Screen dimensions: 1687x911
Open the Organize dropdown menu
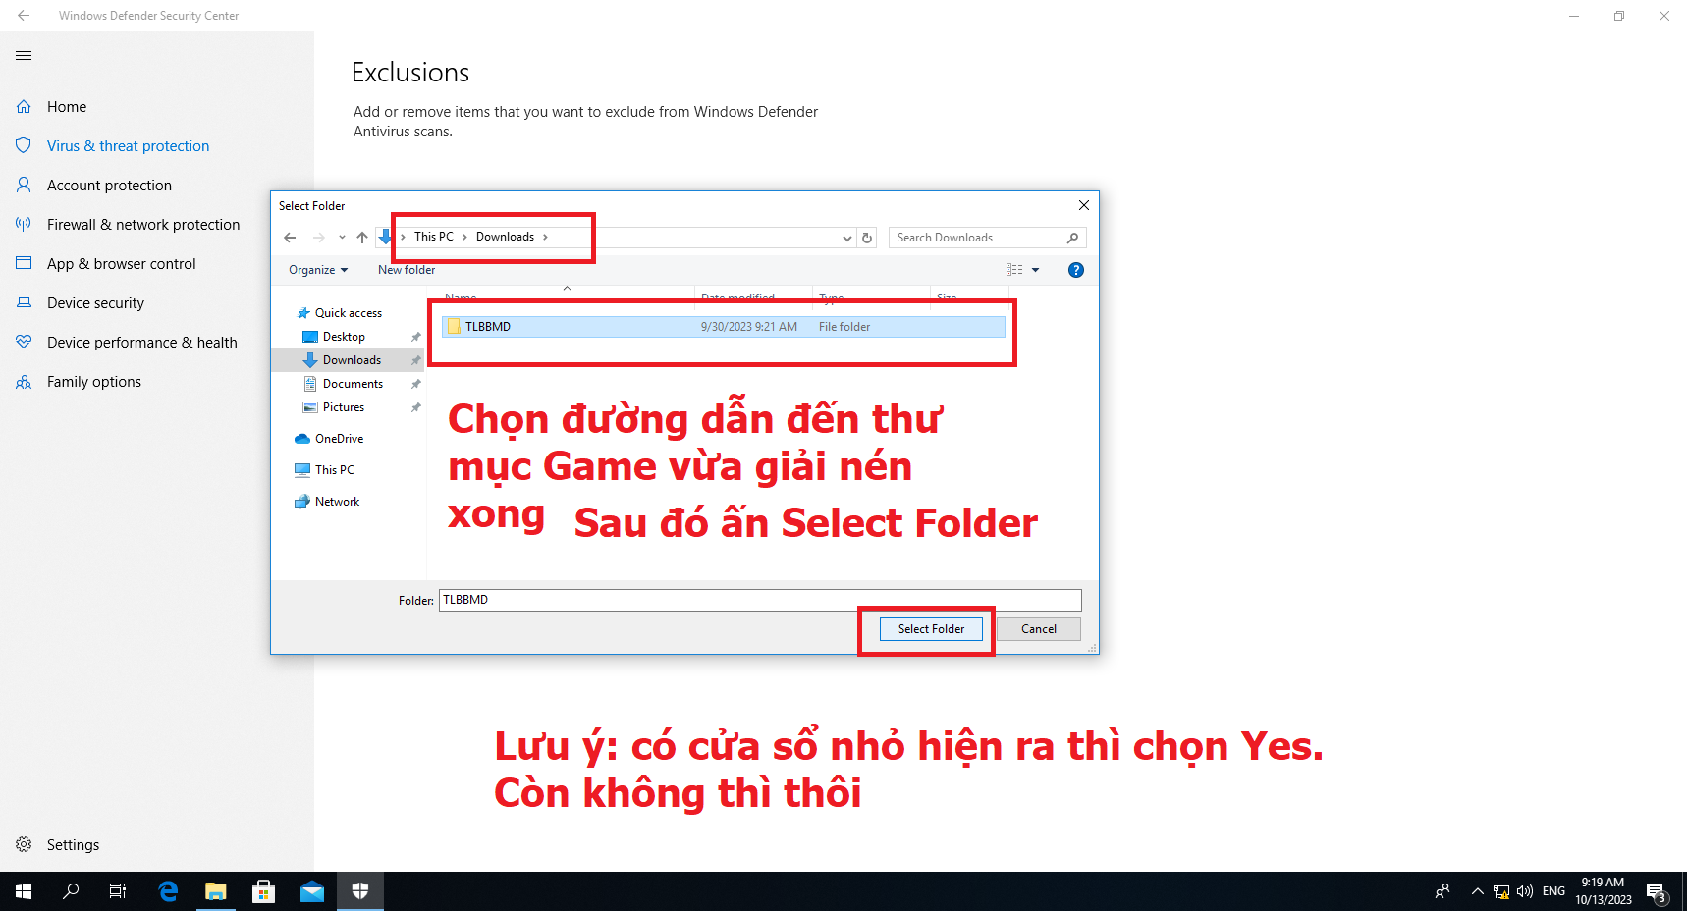318,270
